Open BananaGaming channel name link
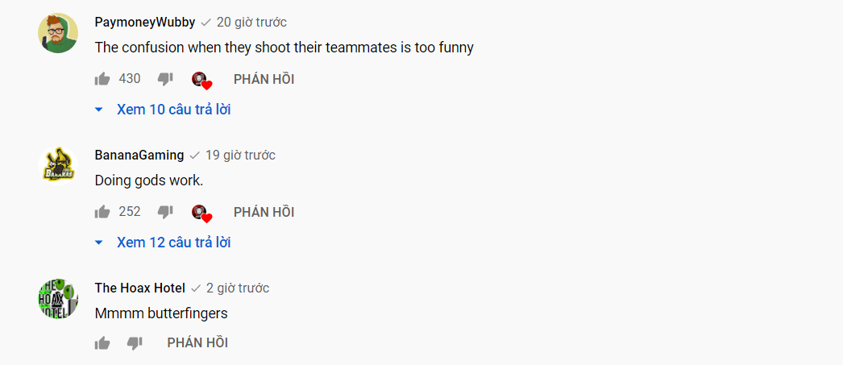 [x=139, y=156]
